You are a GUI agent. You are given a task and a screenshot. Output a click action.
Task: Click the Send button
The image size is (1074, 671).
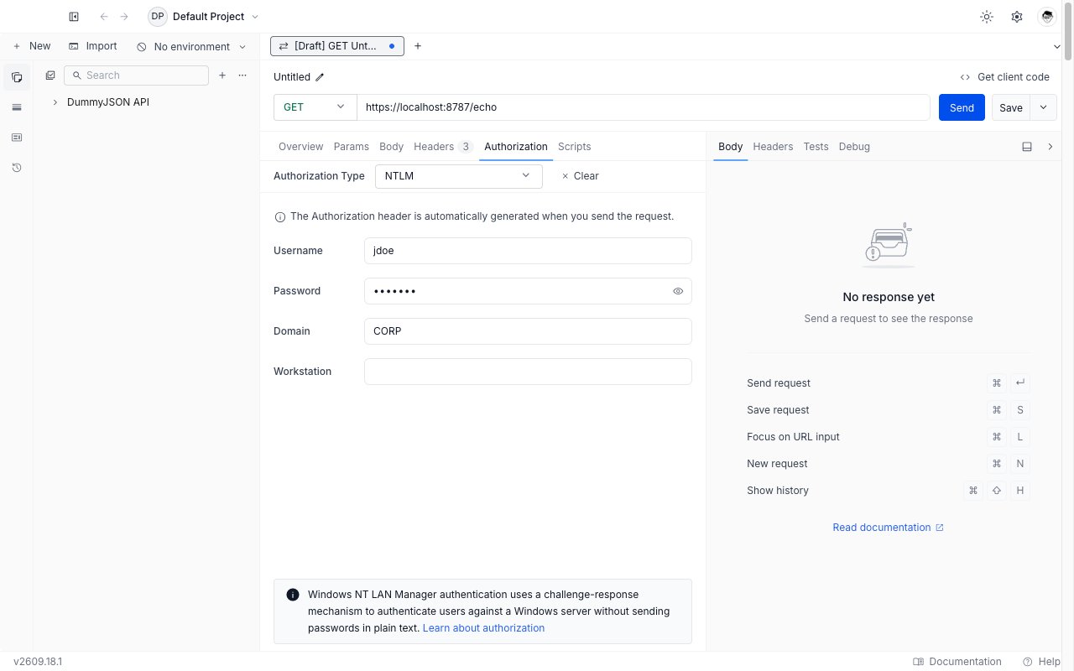pos(962,107)
